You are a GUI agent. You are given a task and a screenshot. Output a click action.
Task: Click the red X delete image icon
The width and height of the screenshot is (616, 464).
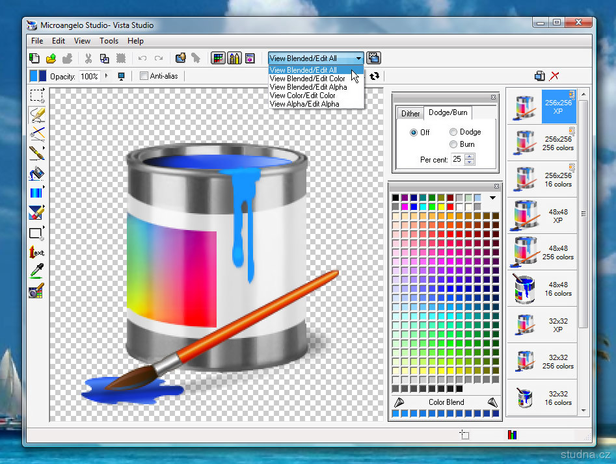554,76
